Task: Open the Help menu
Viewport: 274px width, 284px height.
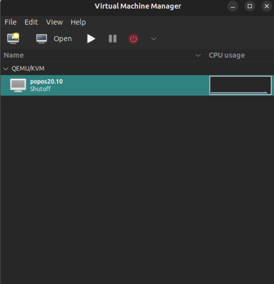Action: pyautogui.click(x=78, y=22)
